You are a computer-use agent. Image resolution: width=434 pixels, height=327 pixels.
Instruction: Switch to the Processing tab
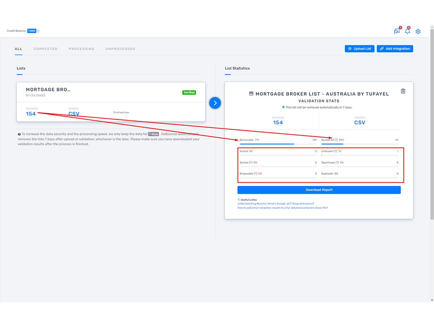pyautogui.click(x=82, y=49)
